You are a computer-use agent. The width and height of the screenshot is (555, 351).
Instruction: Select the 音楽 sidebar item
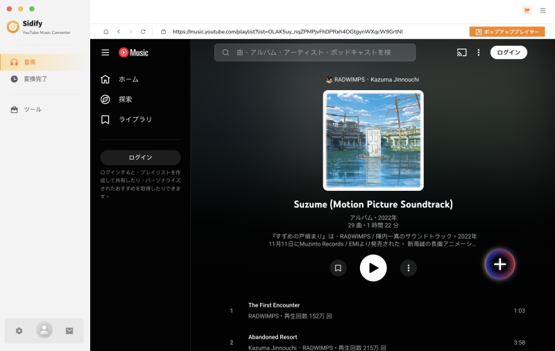point(44,62)
